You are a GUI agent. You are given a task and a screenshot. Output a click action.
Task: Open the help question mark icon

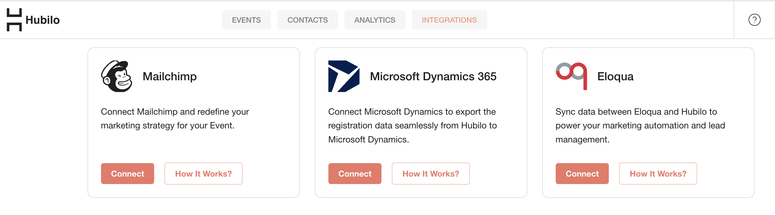[754, 20]
